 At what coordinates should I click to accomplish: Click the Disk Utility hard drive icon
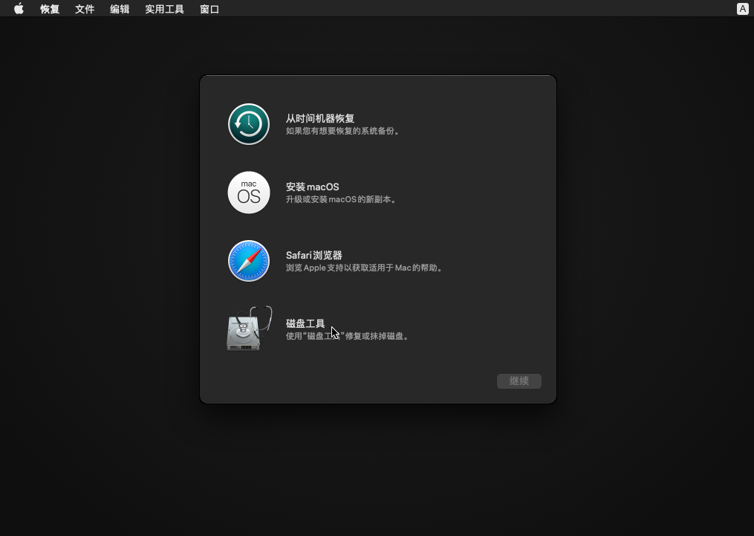(x=249, y=328)
